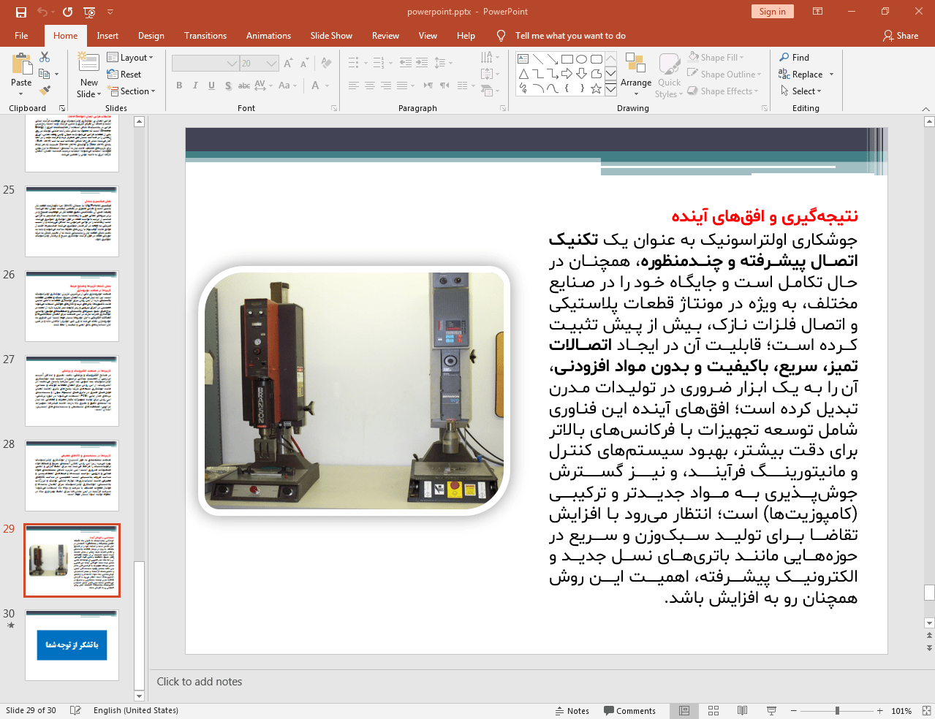Select slide 30 thumbnail
935x719 pixels.
click(x=72, y=645)
